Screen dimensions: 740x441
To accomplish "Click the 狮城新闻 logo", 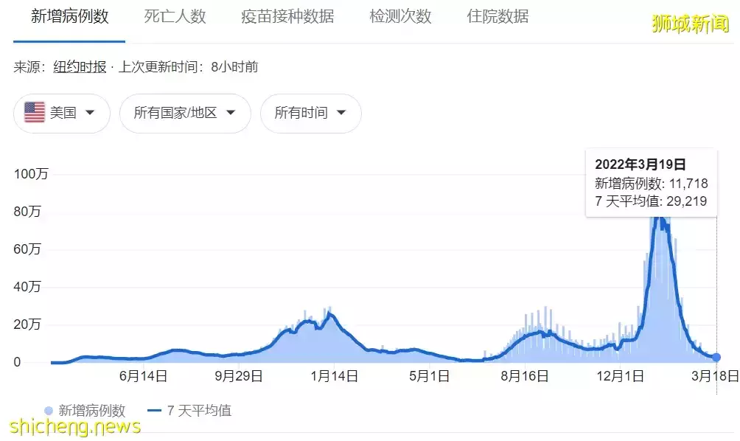I will (690, 22).
